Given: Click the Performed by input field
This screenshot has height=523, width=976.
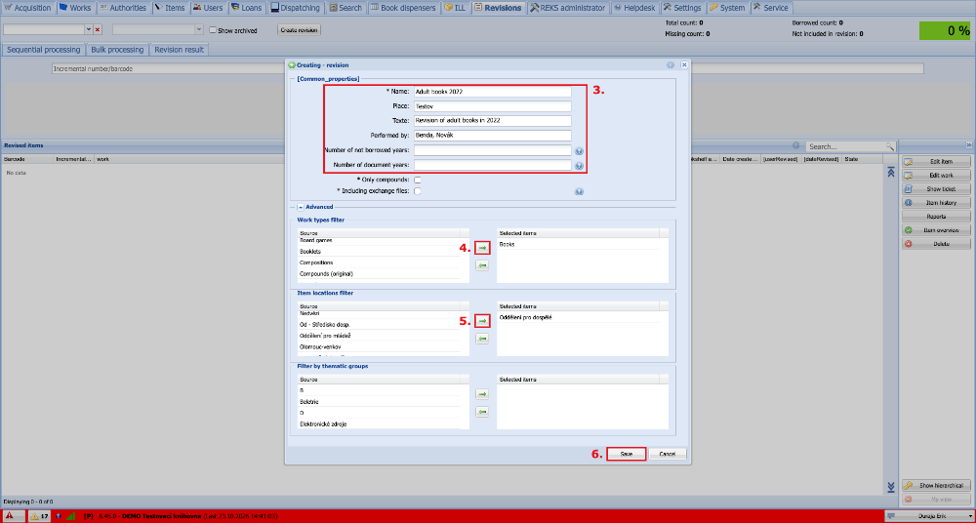Looking at the screenshot, I should [492, 136].
